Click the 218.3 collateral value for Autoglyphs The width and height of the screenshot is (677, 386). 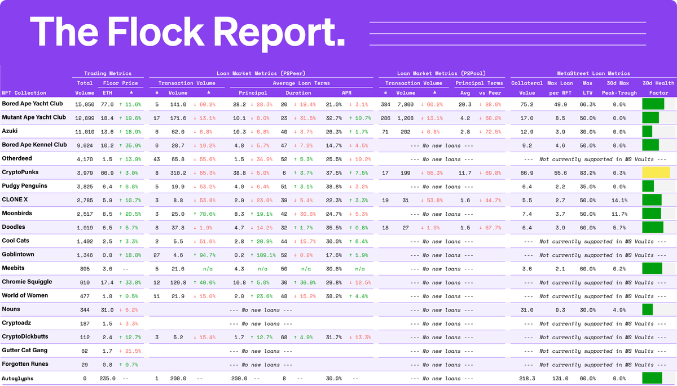pyautogui.click(x=526, y=379)
